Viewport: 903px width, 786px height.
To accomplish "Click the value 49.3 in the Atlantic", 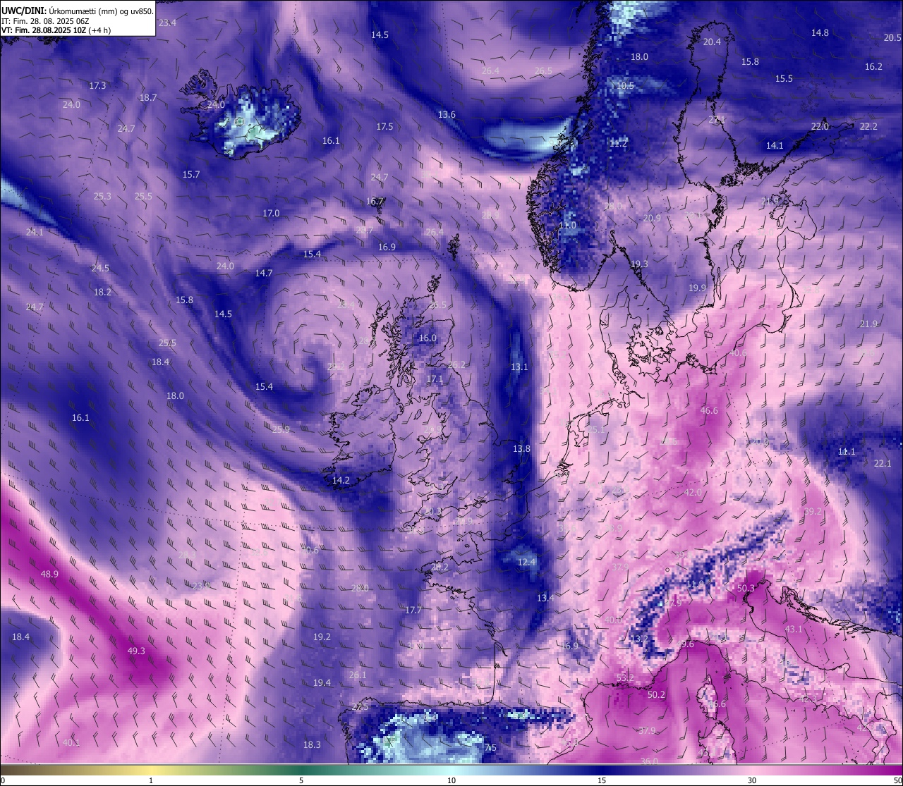I will tap(136, 651).
